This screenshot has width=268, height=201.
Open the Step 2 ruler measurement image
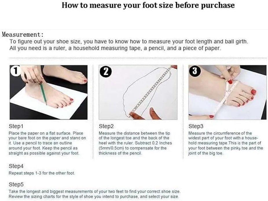pos(138,92)
